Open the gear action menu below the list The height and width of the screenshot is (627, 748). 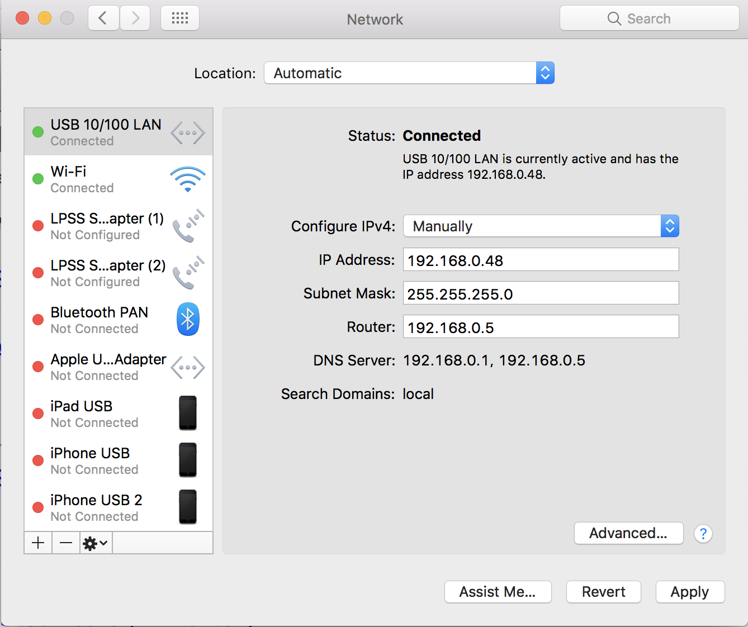coord(96,543)
